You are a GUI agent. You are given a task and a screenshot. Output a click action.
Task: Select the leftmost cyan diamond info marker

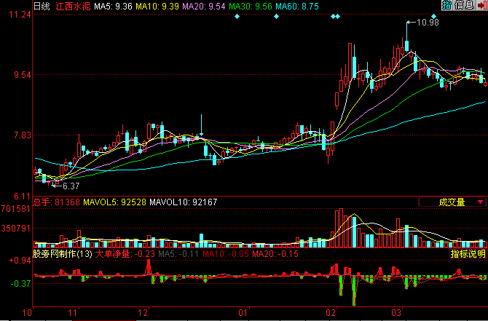(x=237, y=16)
